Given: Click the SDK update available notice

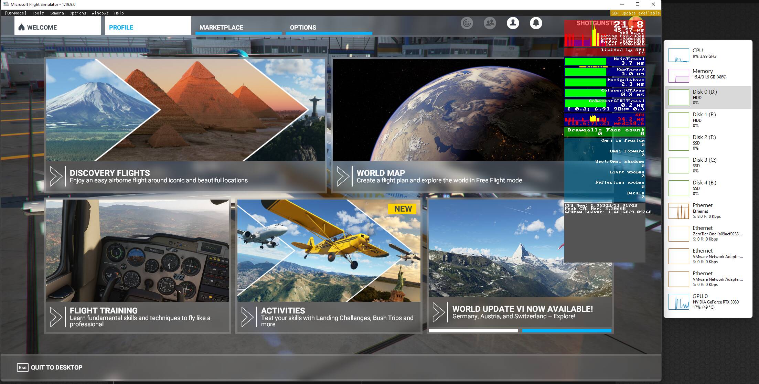Looking at the screenshot, I should click(x=635, y=13).
